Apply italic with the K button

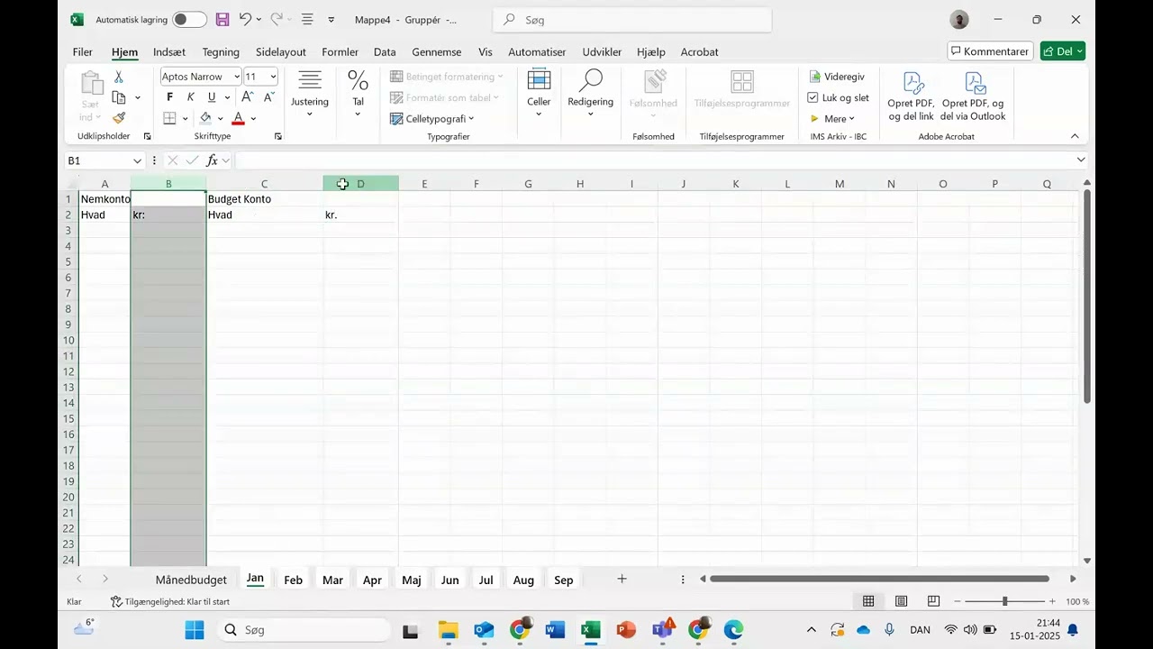(x=191, y=97)
